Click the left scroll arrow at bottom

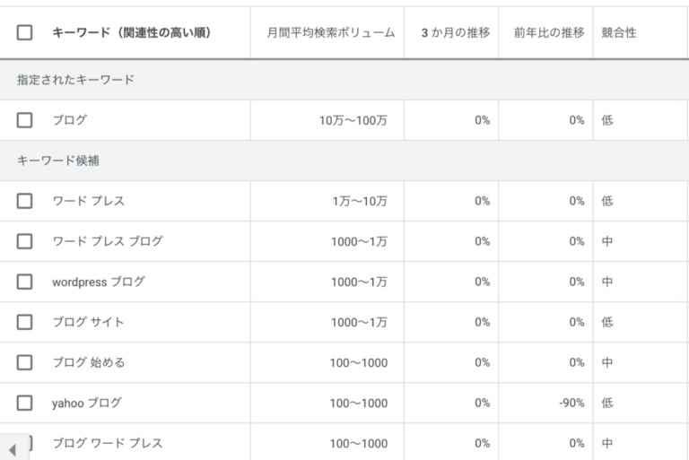click(13, 449)
